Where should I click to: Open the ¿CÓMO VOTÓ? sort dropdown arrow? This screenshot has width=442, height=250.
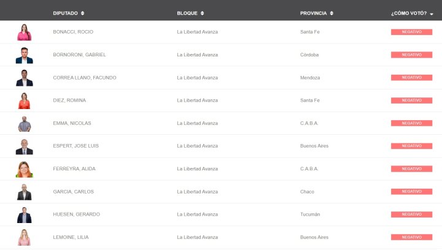[x=432, y=13]
